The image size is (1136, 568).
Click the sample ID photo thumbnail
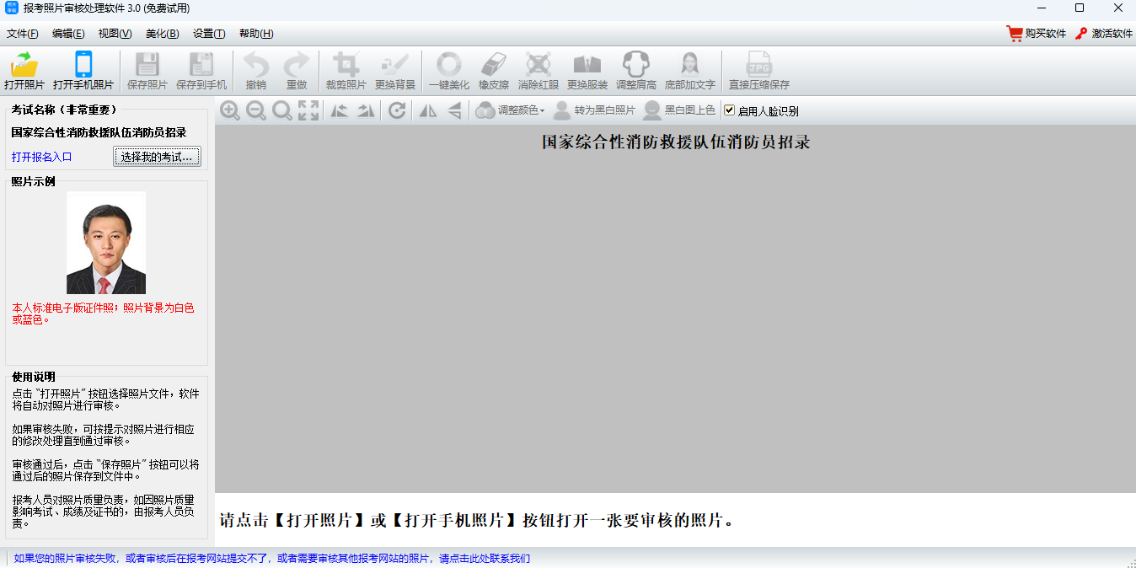(106, 243)
